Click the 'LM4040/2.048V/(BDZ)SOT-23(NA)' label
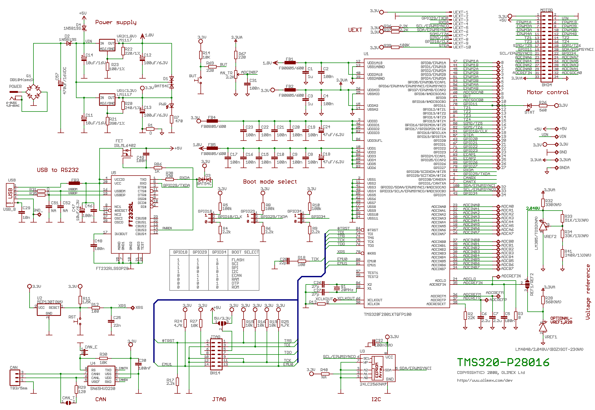 point(549,349)
